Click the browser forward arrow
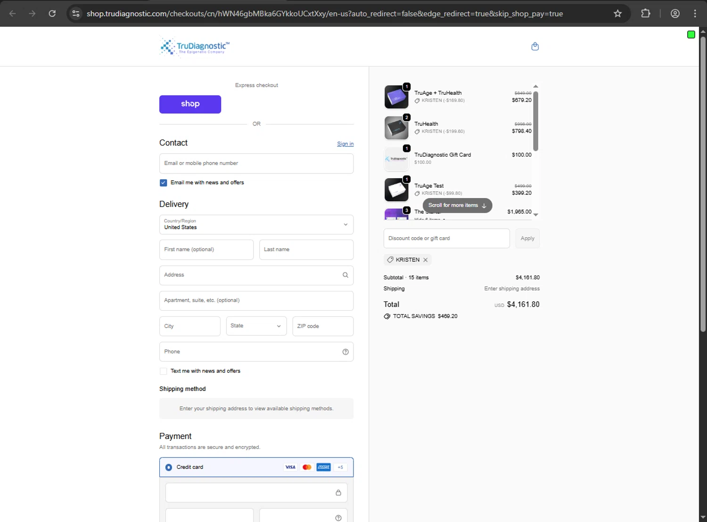Image resolution: width=707 pixels, height=522 pixels. [x=32, y=14]
